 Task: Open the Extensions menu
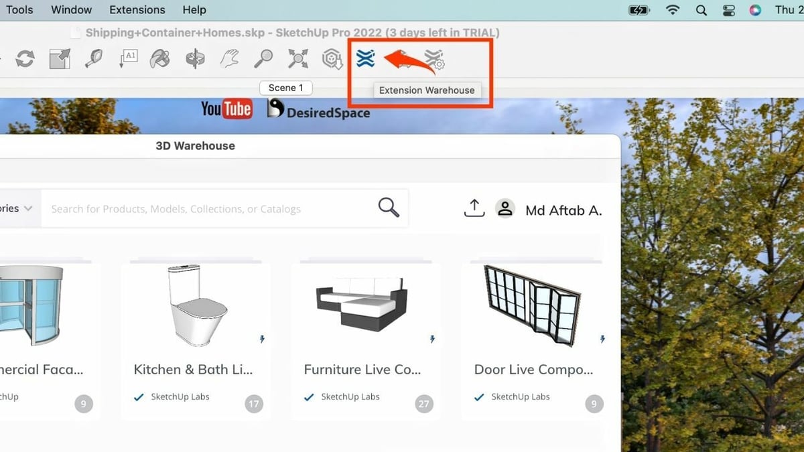[137, 10]
